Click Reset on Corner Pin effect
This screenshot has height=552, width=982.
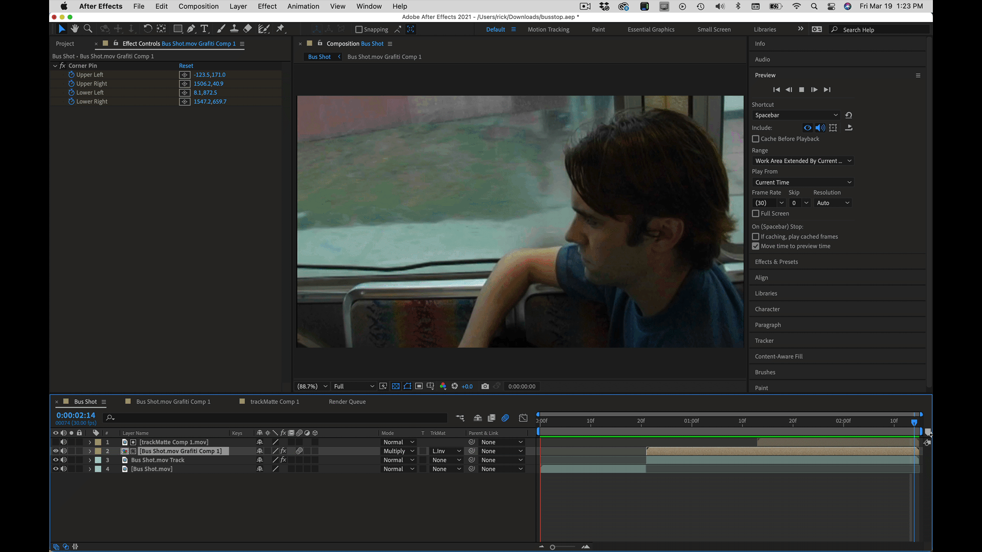tap(186, 65)
